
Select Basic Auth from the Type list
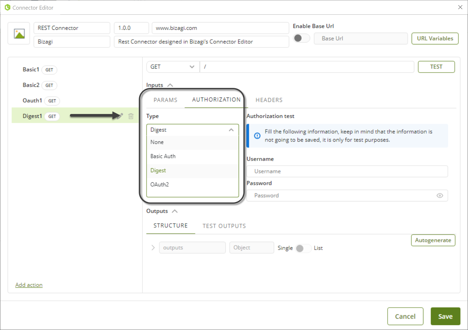tap(193, 156)
